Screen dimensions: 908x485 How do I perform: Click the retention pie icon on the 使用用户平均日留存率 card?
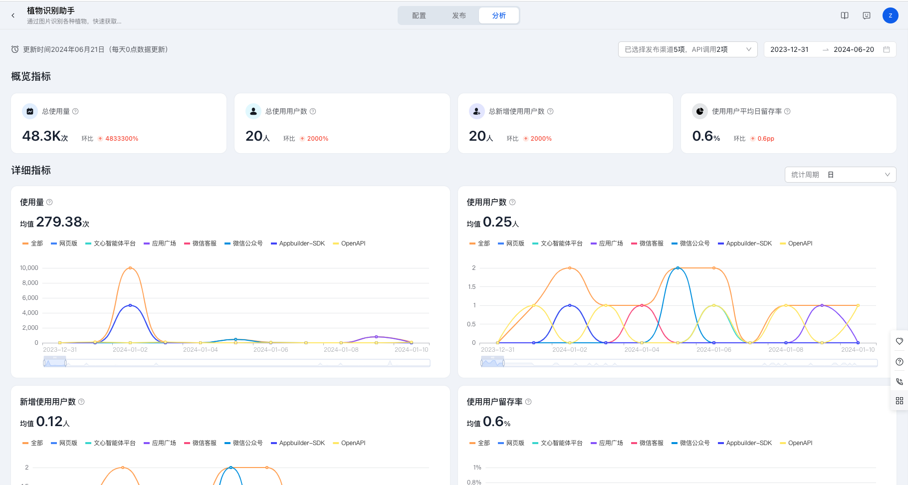[x=700, y=111]
